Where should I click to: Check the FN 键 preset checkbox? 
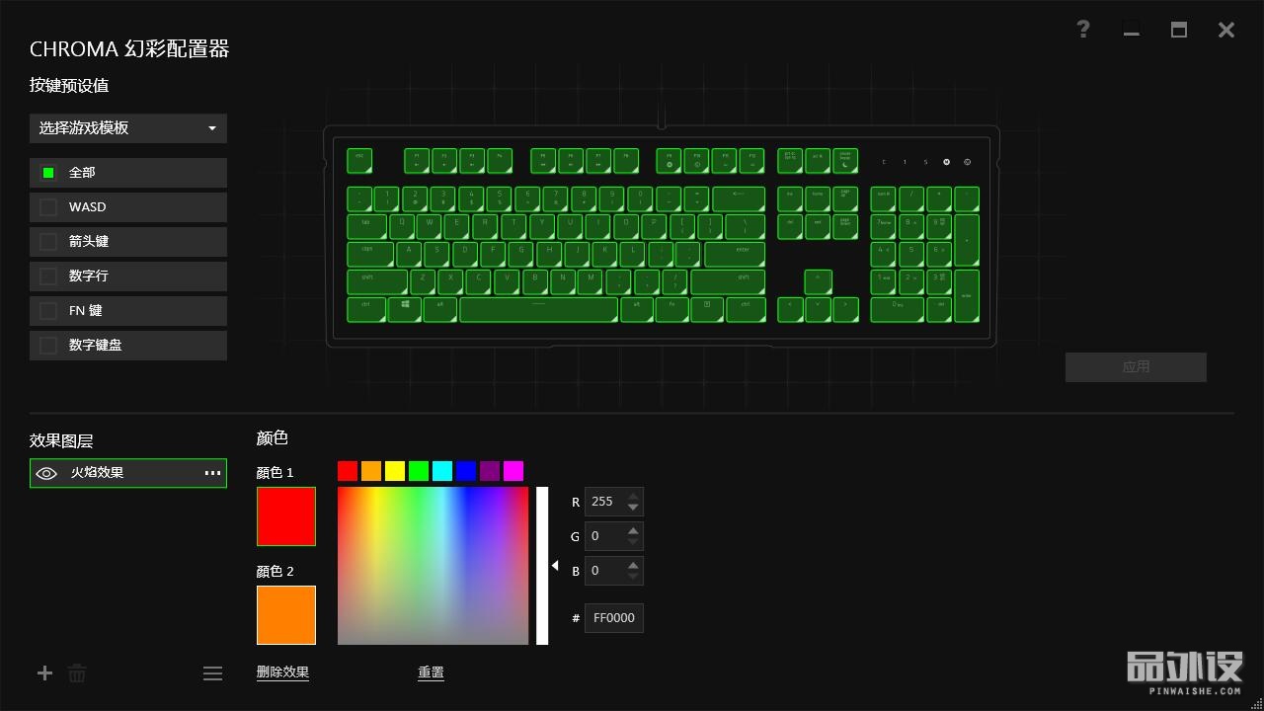[x=47, y=311]
